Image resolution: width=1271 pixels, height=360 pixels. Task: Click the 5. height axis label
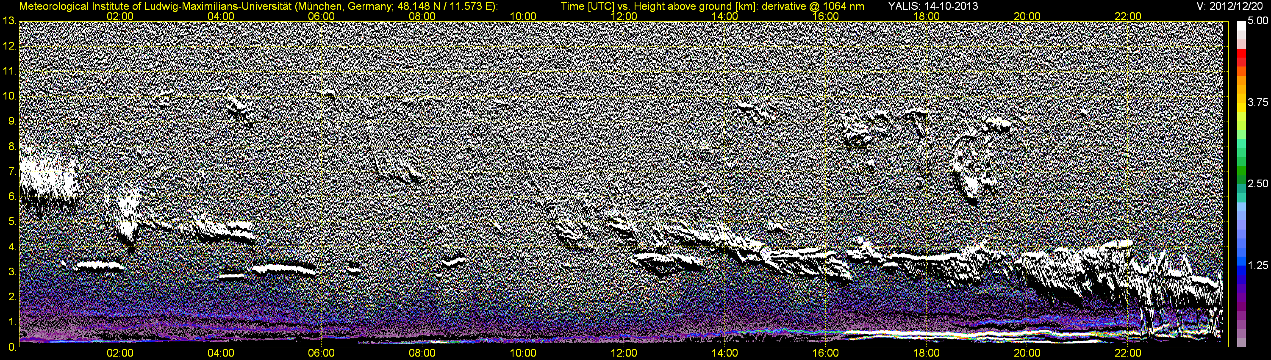click(12, 222)
